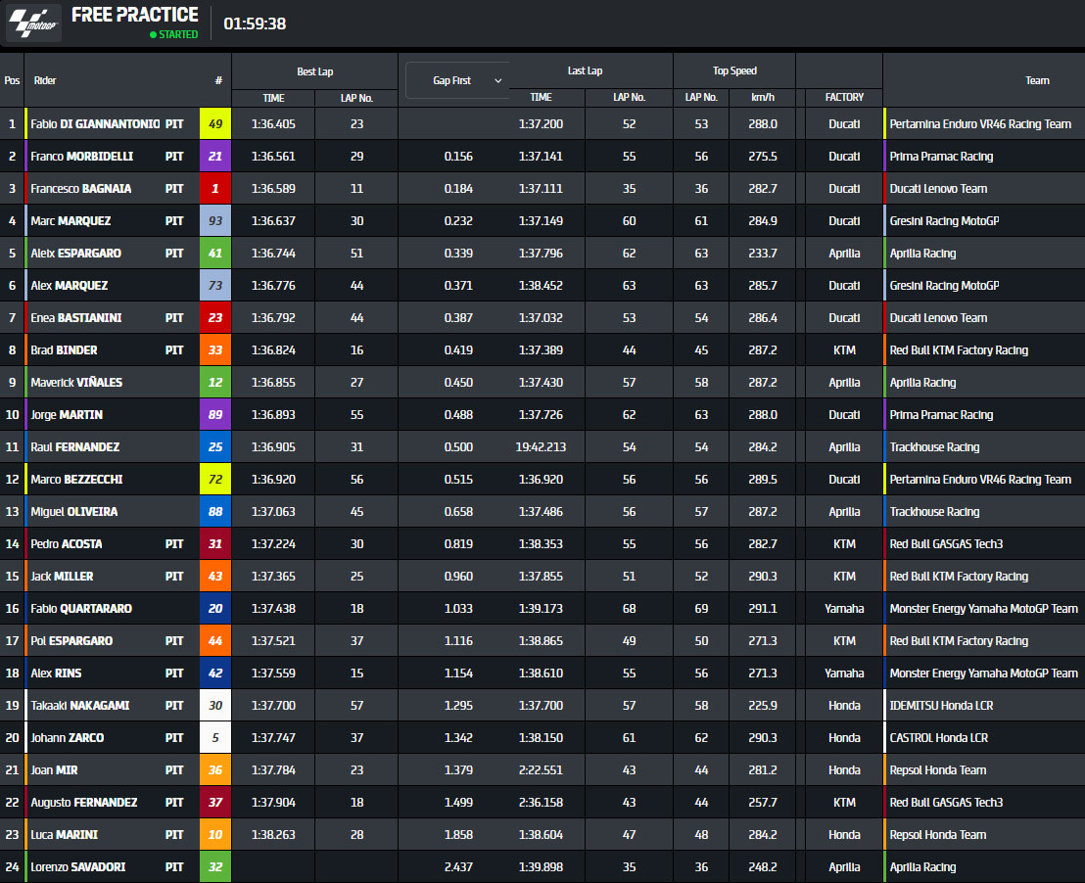
Task: Click the red number 1 badge
Action: [215, 189]
